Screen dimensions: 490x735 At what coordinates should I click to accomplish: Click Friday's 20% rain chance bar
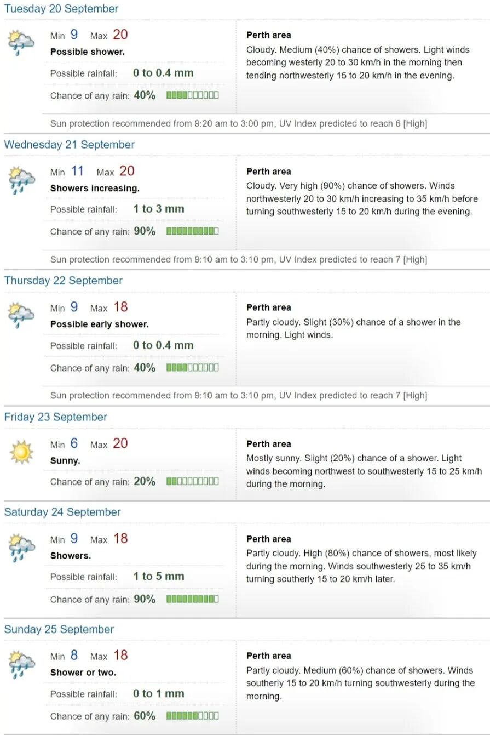click(x=193, y=481)
